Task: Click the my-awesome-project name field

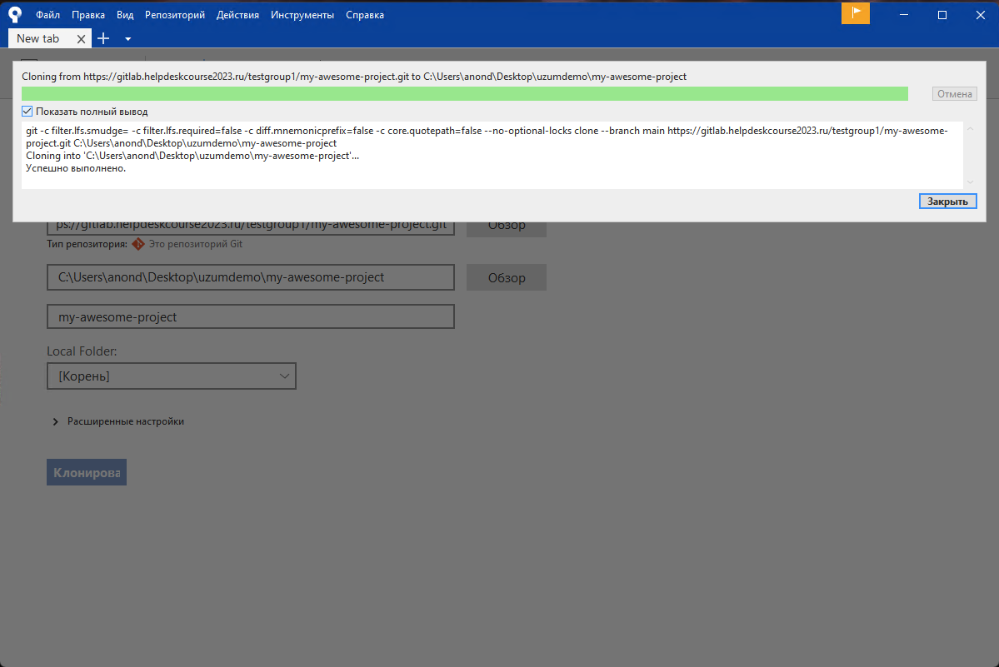Action: tap(251, 317)
